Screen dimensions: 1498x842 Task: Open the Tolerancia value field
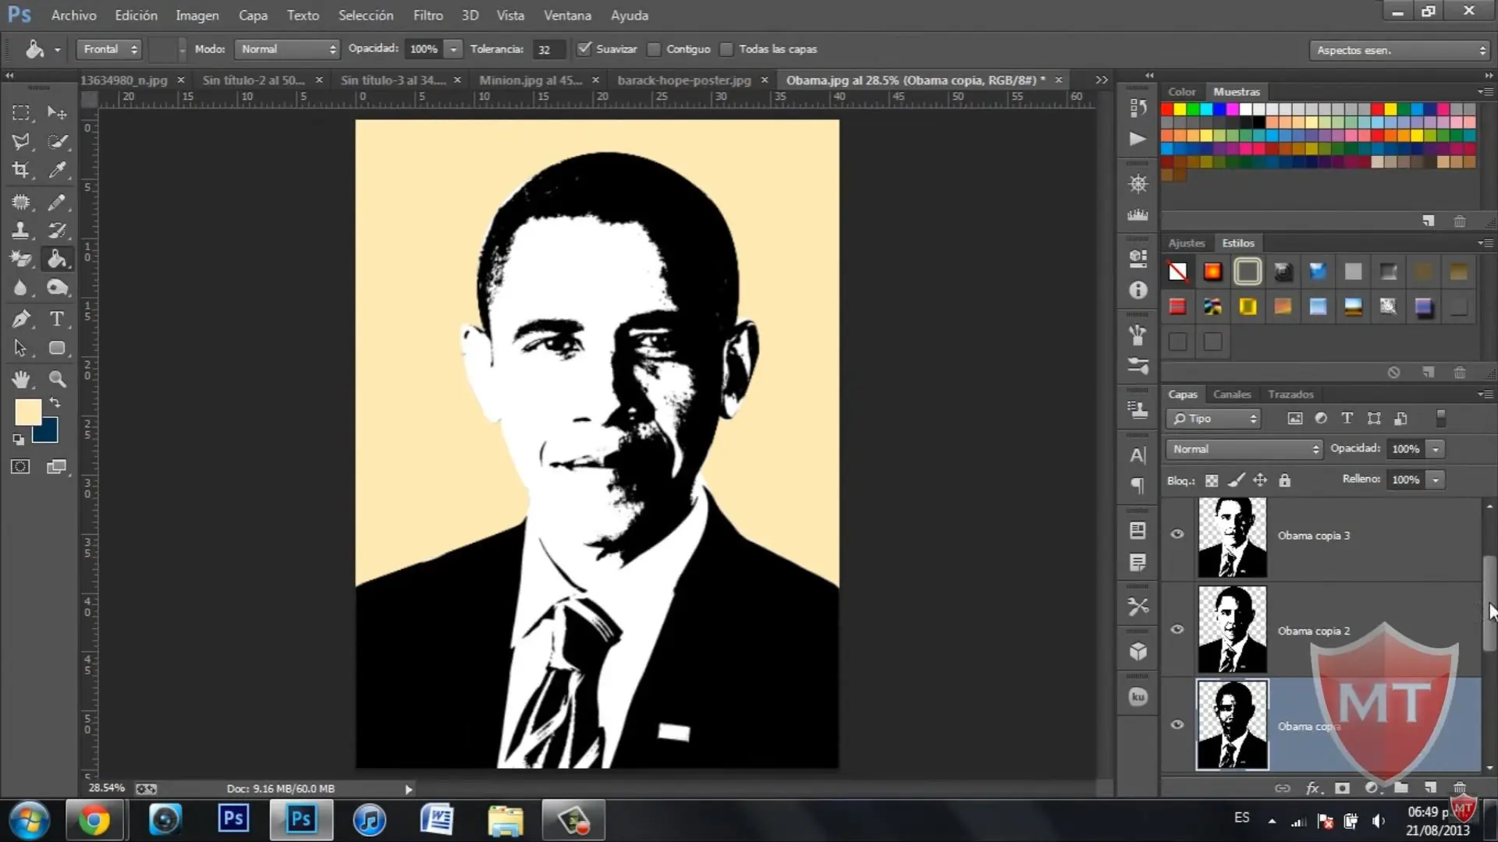click(x=548, y=50)
